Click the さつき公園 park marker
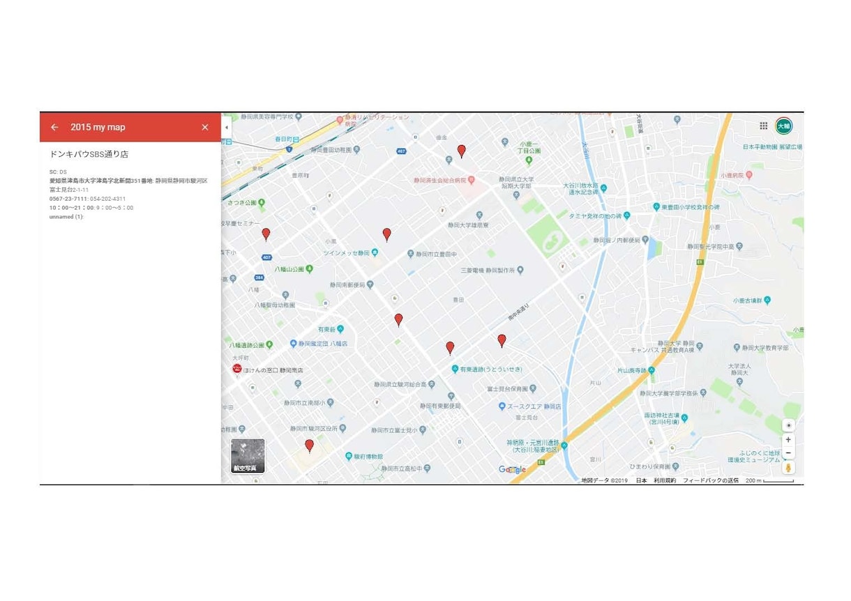The width and height of the screenshot is (851, 601). click(262, 203)
